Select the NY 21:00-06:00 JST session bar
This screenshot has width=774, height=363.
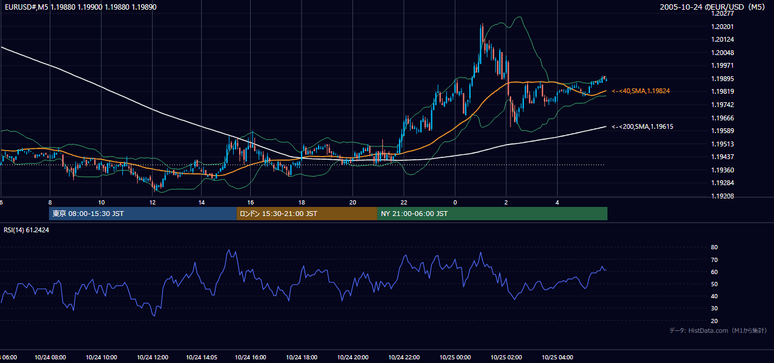tap(492, 214)
